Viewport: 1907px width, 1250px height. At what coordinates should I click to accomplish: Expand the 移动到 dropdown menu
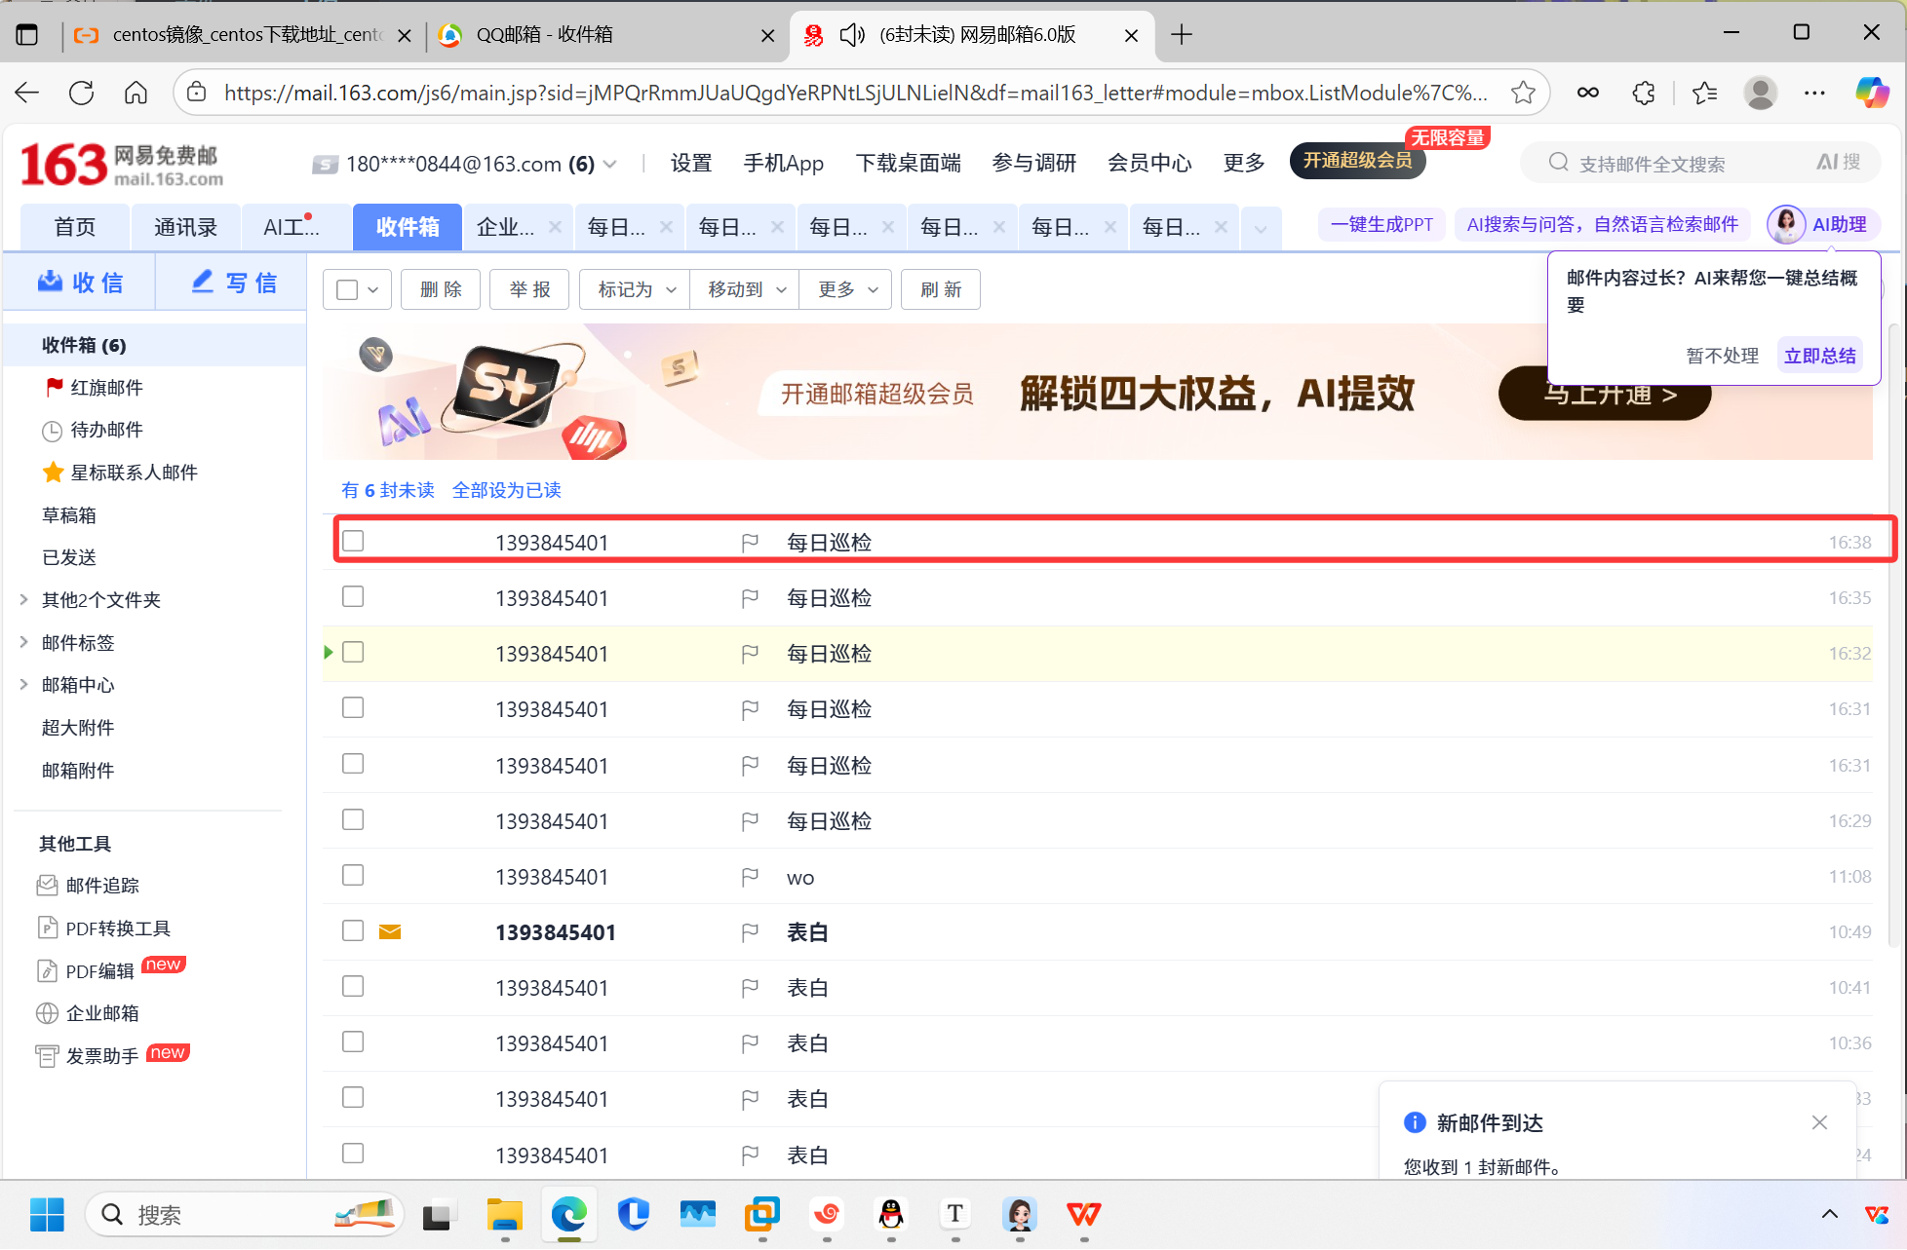746,289
